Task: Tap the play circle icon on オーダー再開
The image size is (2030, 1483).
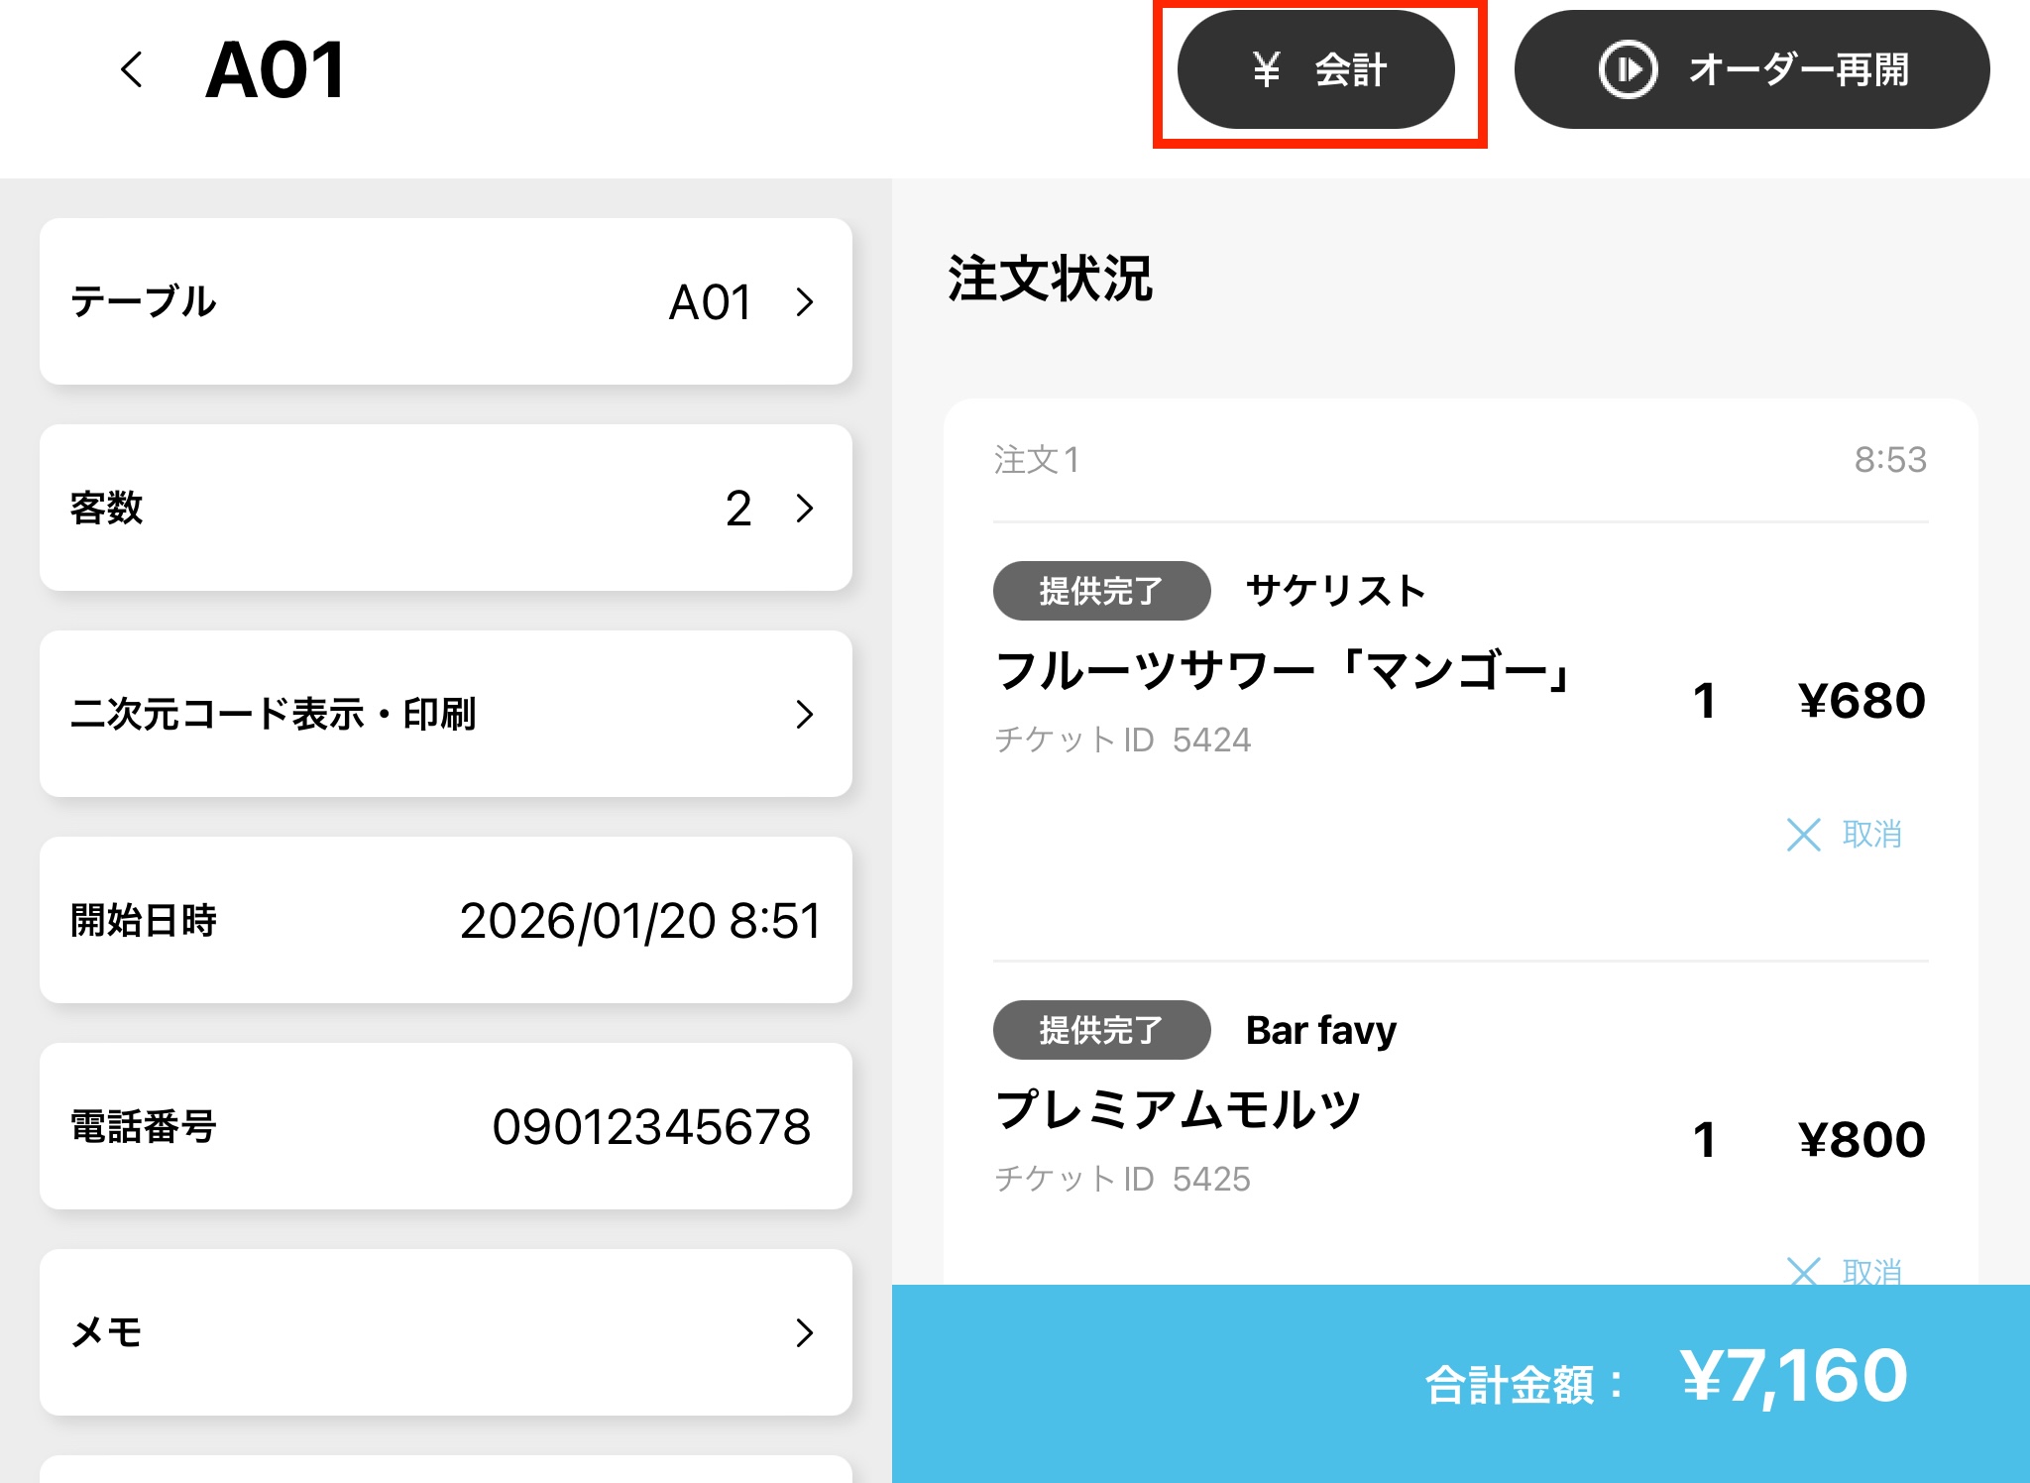Action: pos(1627,70)
